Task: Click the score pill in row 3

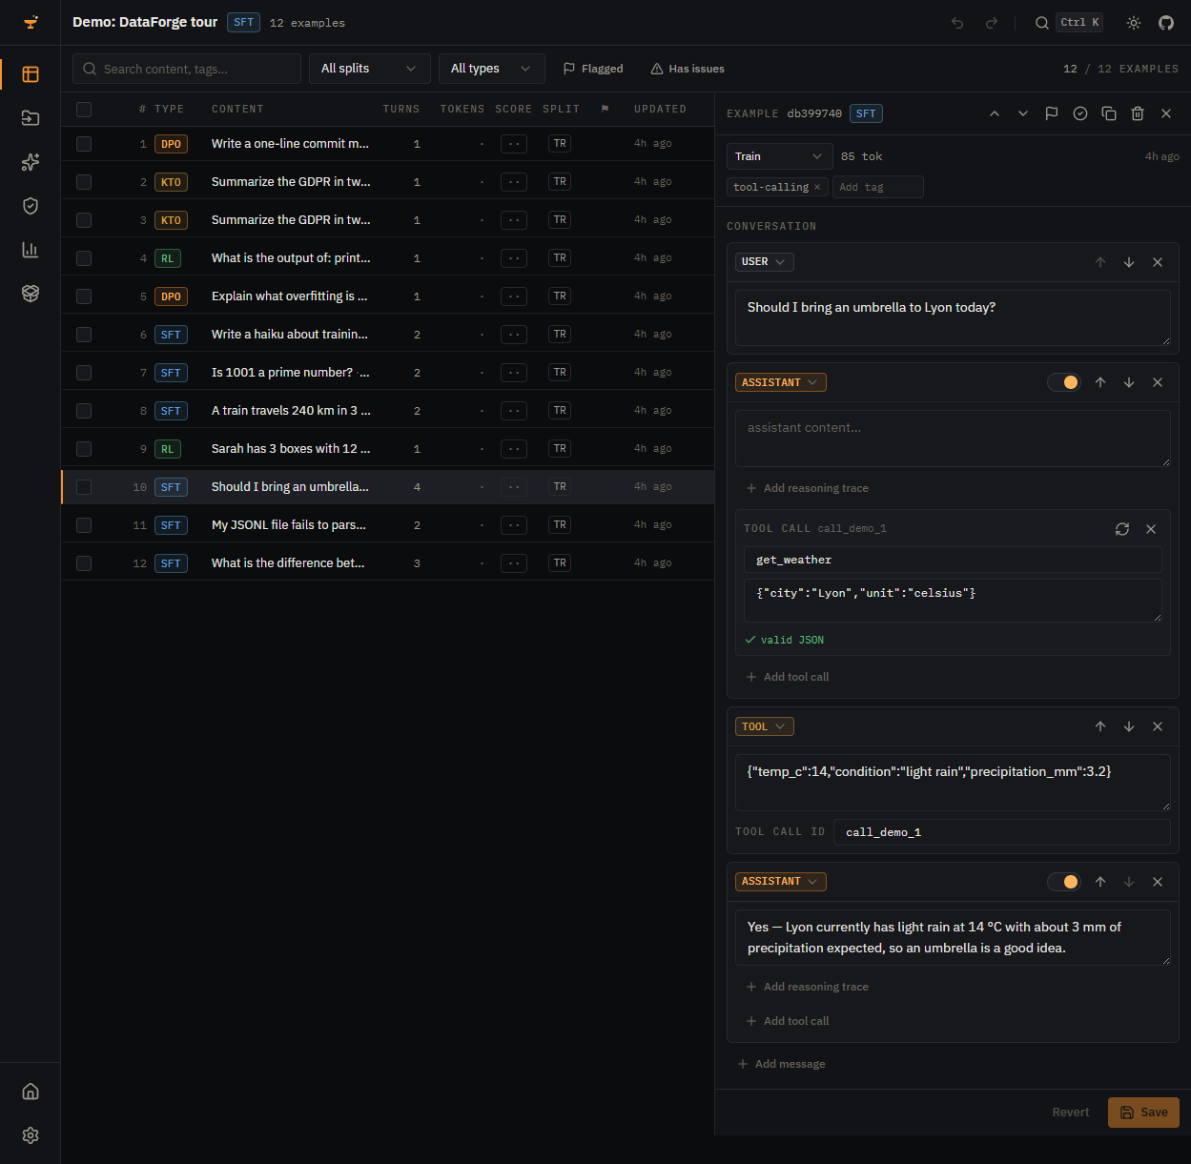Action: click(514, 220)
